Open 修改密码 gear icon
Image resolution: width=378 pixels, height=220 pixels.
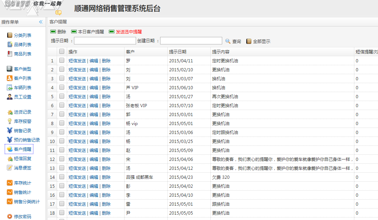10,216
